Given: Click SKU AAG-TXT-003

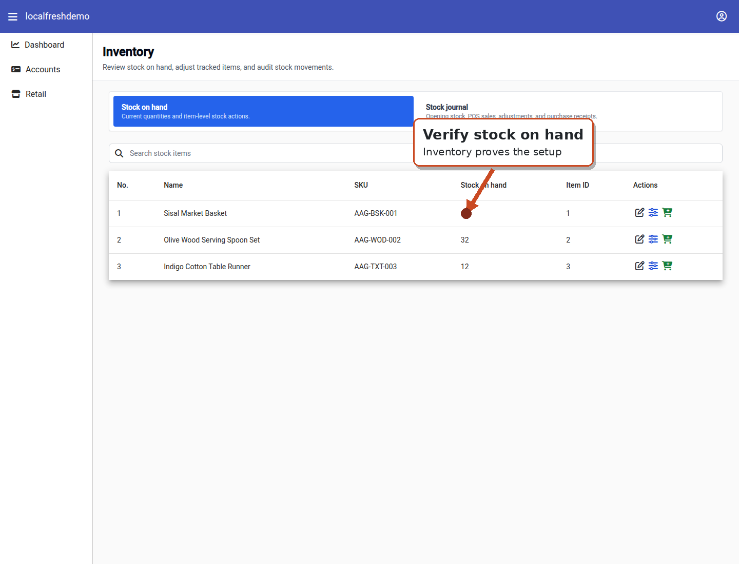Looking at the screenshot, I should click(x=375, y=267).
